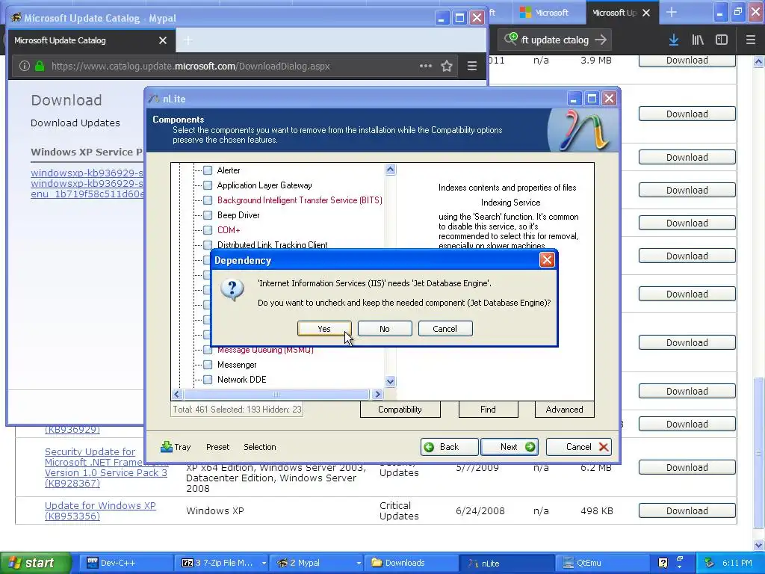Open the Preset menu in nLite
Screen dimensions: 765x574
coord(217,447)
